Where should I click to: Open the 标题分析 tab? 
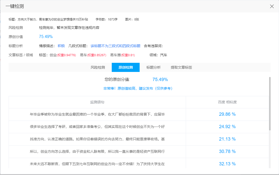pos(153,67)
